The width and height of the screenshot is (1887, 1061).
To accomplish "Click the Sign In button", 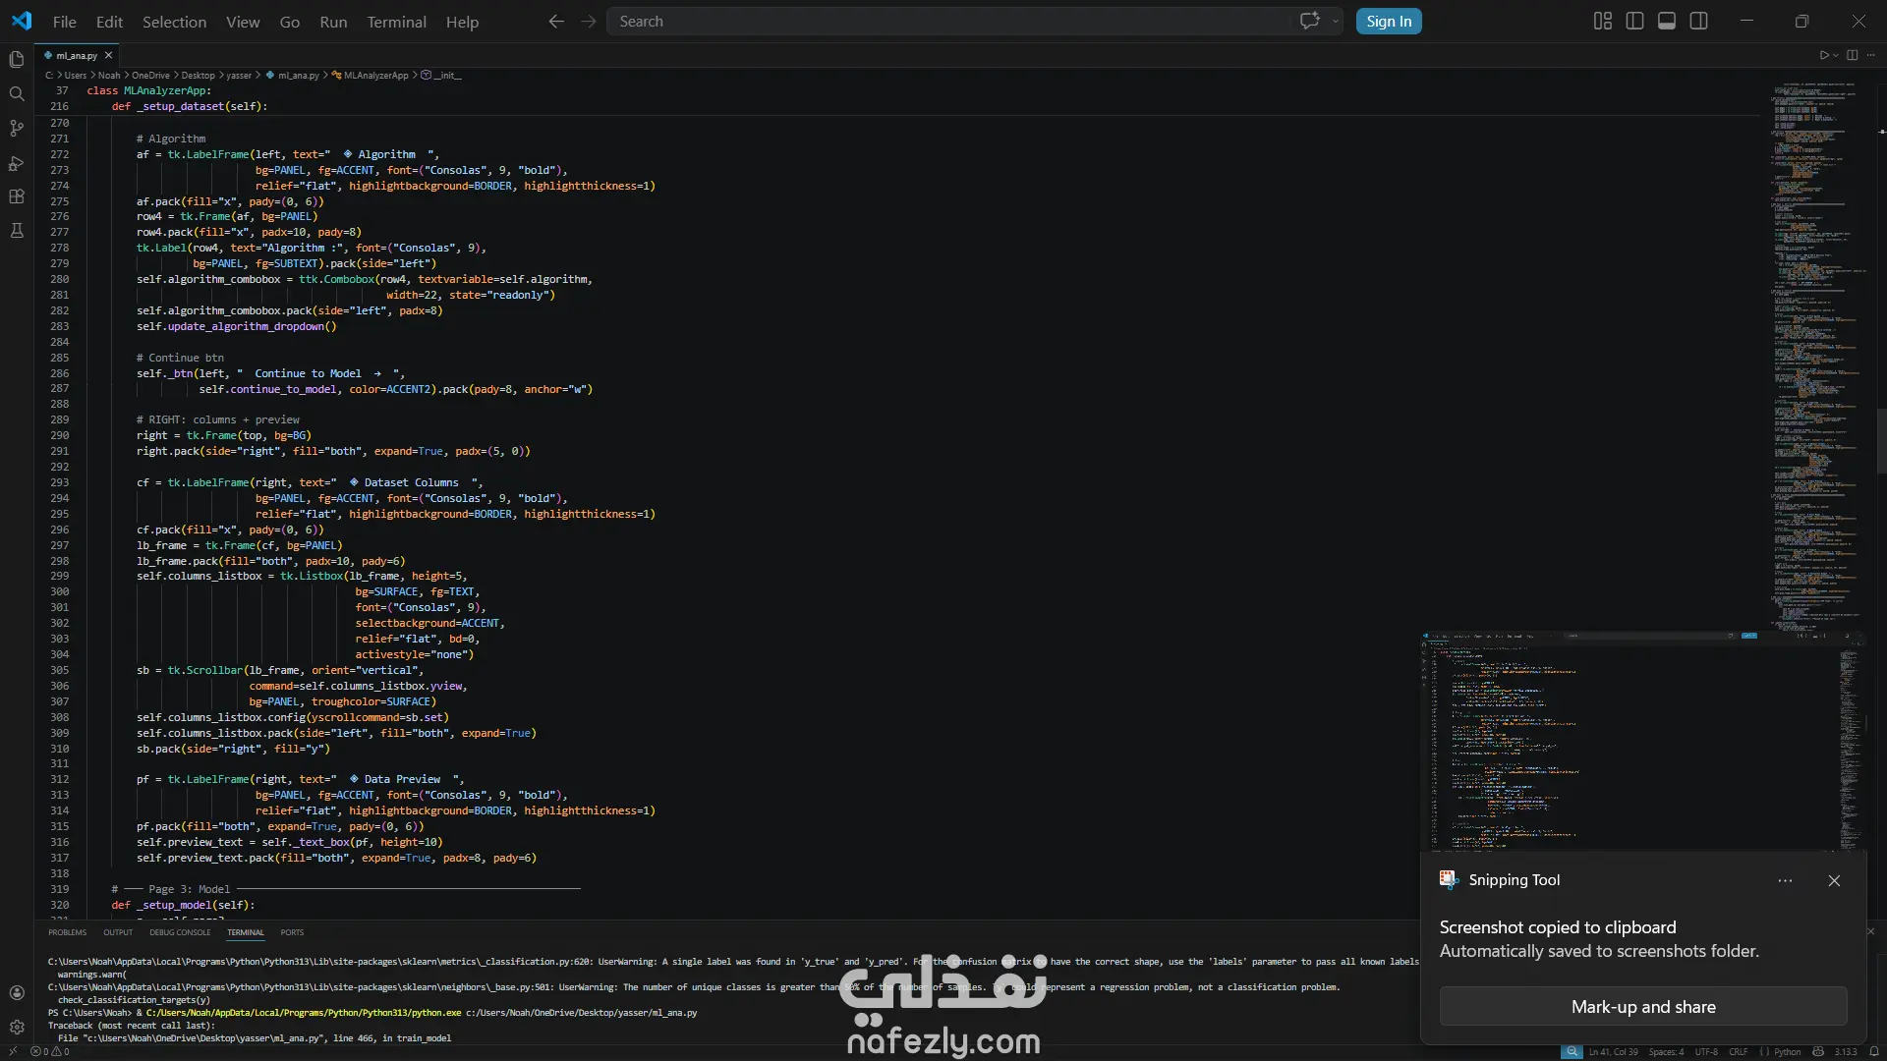I will 1389,21.
